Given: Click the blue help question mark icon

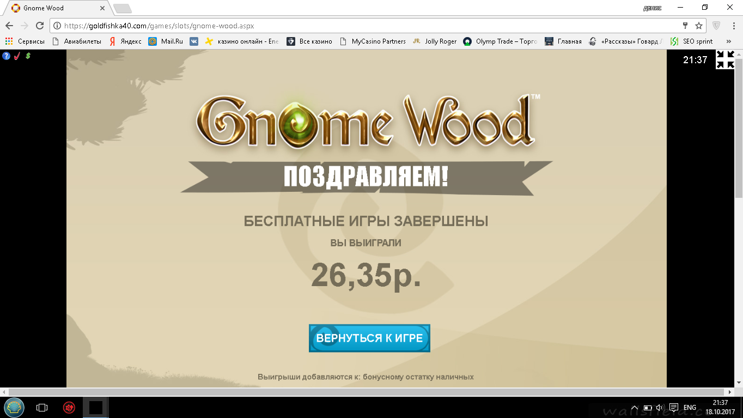Looking at the screenshot, I should click(7, 56).
